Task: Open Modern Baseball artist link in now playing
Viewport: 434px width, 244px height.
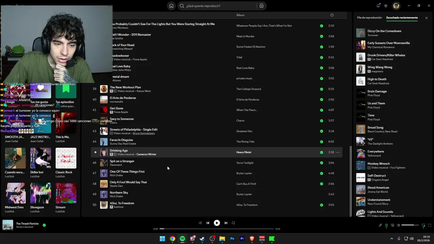Action: pos(24,227)
